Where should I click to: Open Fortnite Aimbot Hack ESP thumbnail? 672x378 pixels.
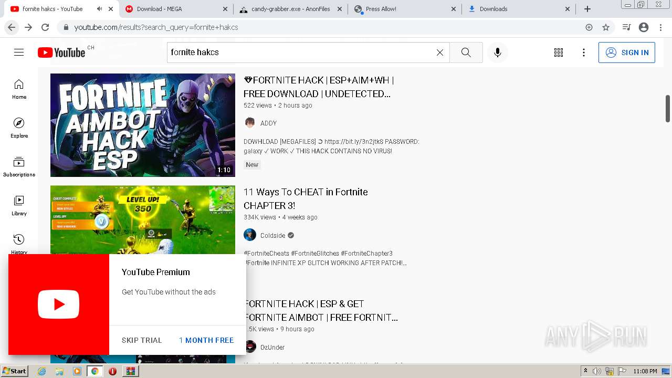(143, 125)
